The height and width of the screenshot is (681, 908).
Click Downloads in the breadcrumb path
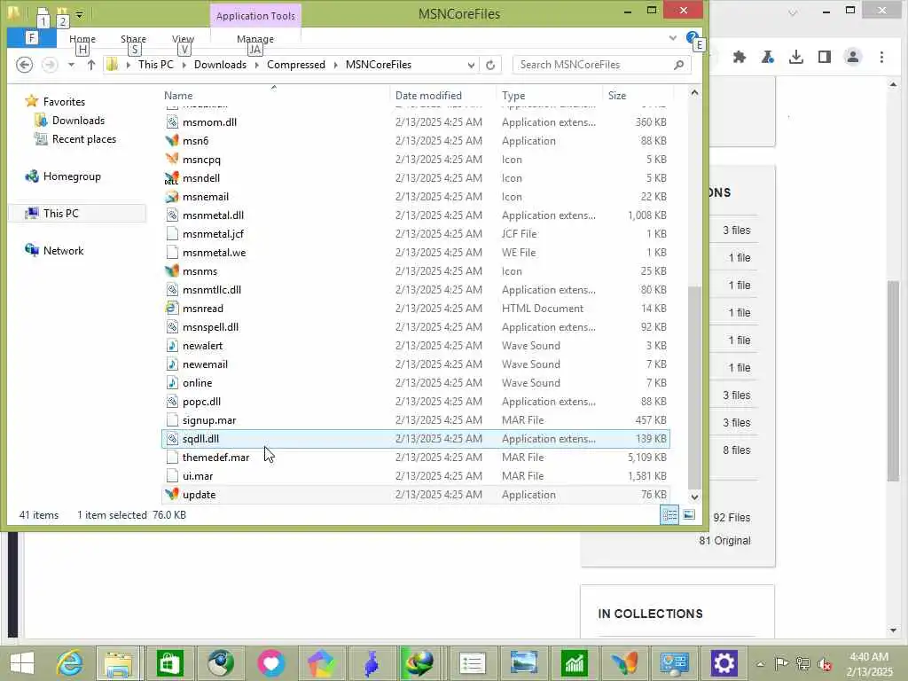220,65
